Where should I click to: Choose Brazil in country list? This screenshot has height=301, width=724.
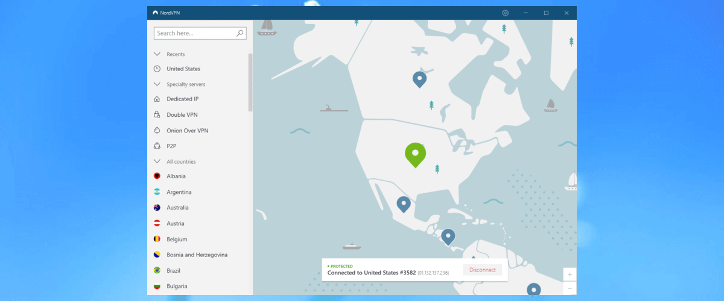tap(174, 270)
